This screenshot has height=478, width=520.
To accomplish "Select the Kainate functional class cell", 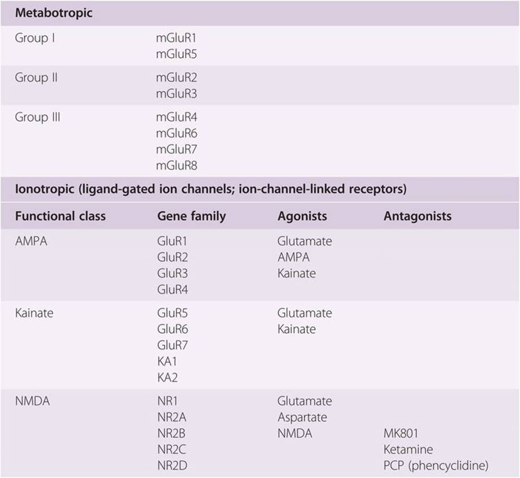I will coord(35,313).
